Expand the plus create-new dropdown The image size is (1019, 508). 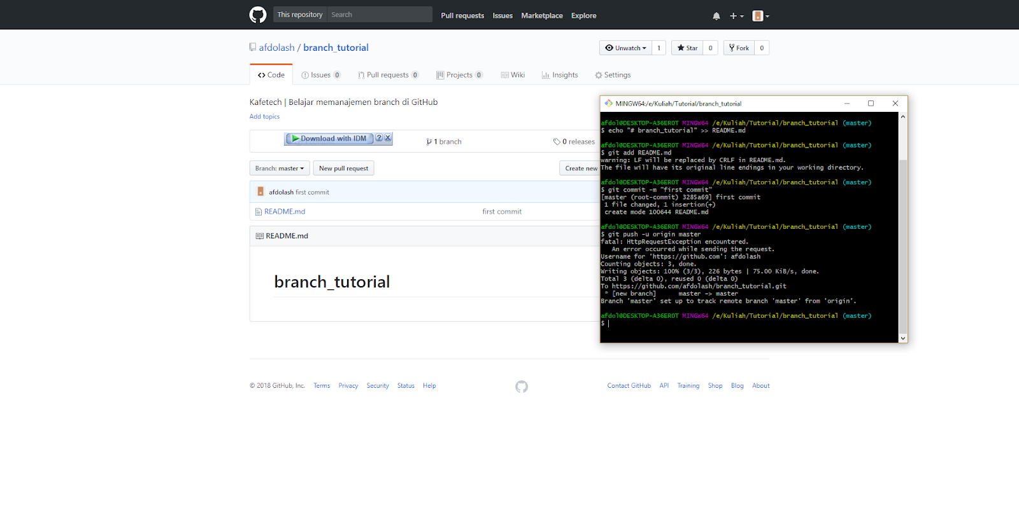[736, 16]
